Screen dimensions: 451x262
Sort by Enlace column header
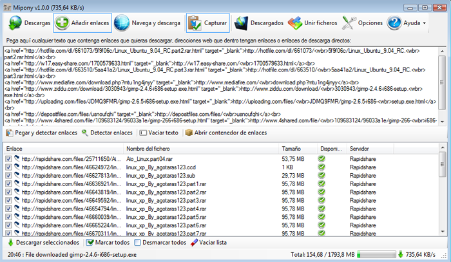63,149
